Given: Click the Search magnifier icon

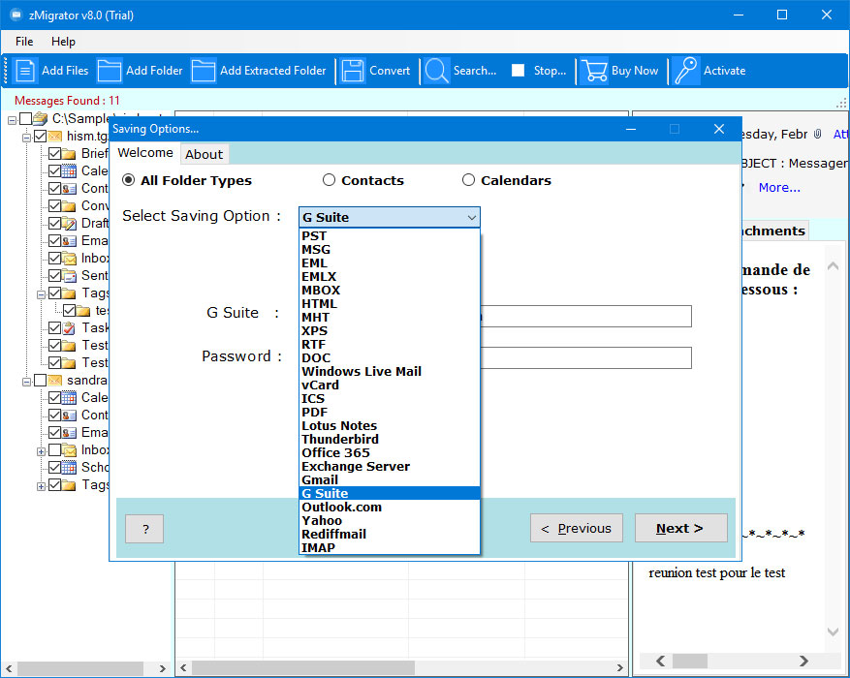Looking at the screenshot, I should coord(436,71).
